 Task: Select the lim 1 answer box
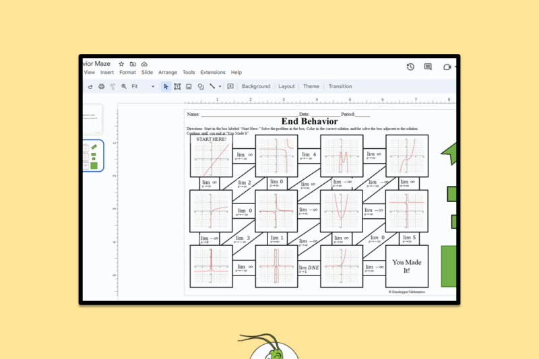(x=277, y=238)
